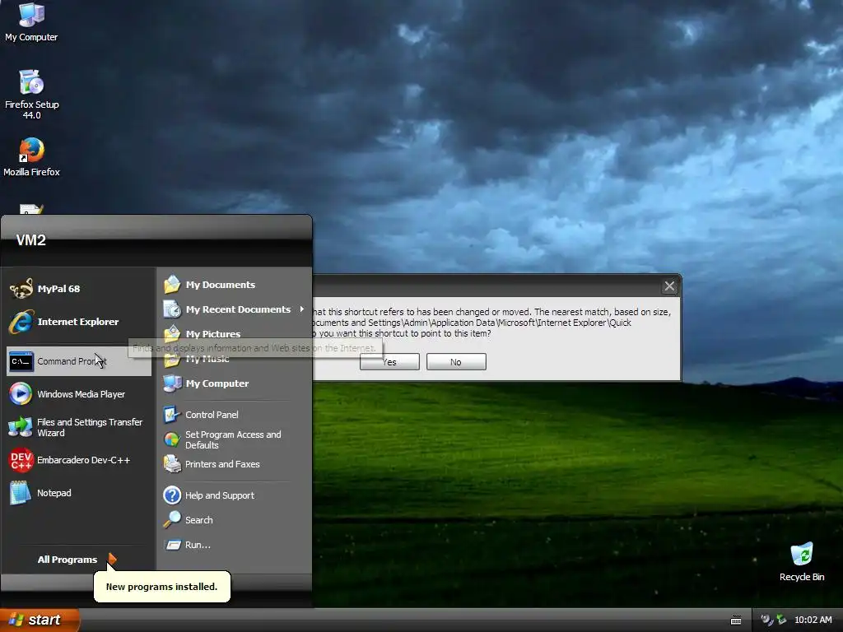
Task: Open My Documents folder
Action: (234, 284)
